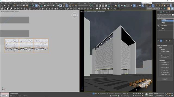Toggle visibility eye of TurboSmooth modifier
174x97 pixels.
click(158, 25)
